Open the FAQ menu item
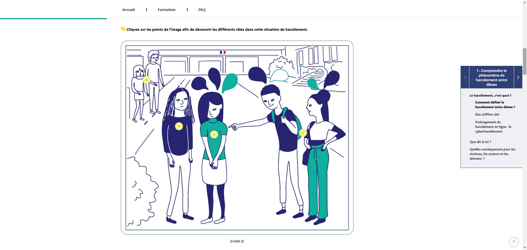 pos(202,10)
